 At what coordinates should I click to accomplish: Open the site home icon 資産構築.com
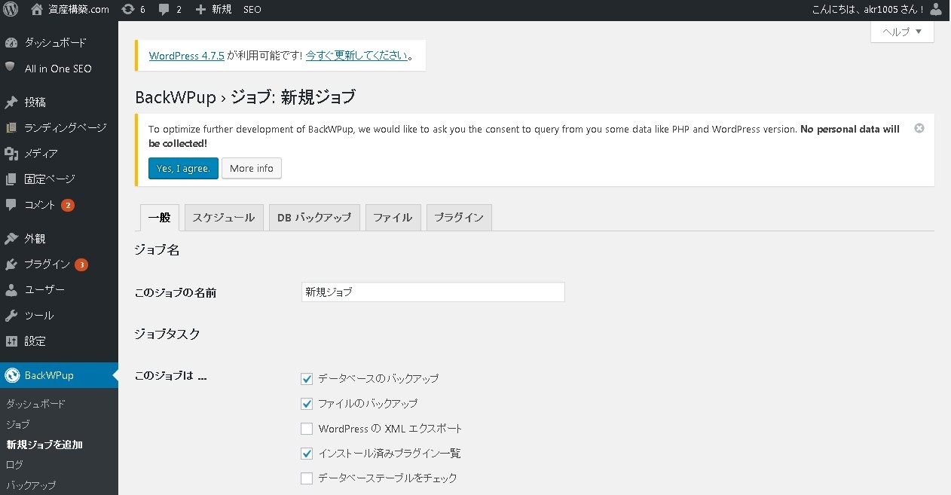click(x=37, y=10)
